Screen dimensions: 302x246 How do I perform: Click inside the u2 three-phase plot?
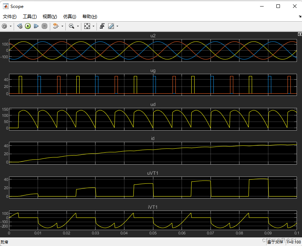[x=153, y=50]
